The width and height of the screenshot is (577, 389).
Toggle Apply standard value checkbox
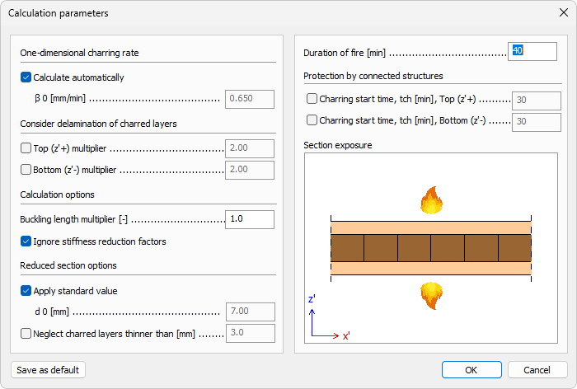[26, 291]
